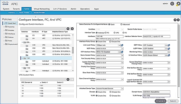Open Link Level Policy launch icon

coord(122,45)
